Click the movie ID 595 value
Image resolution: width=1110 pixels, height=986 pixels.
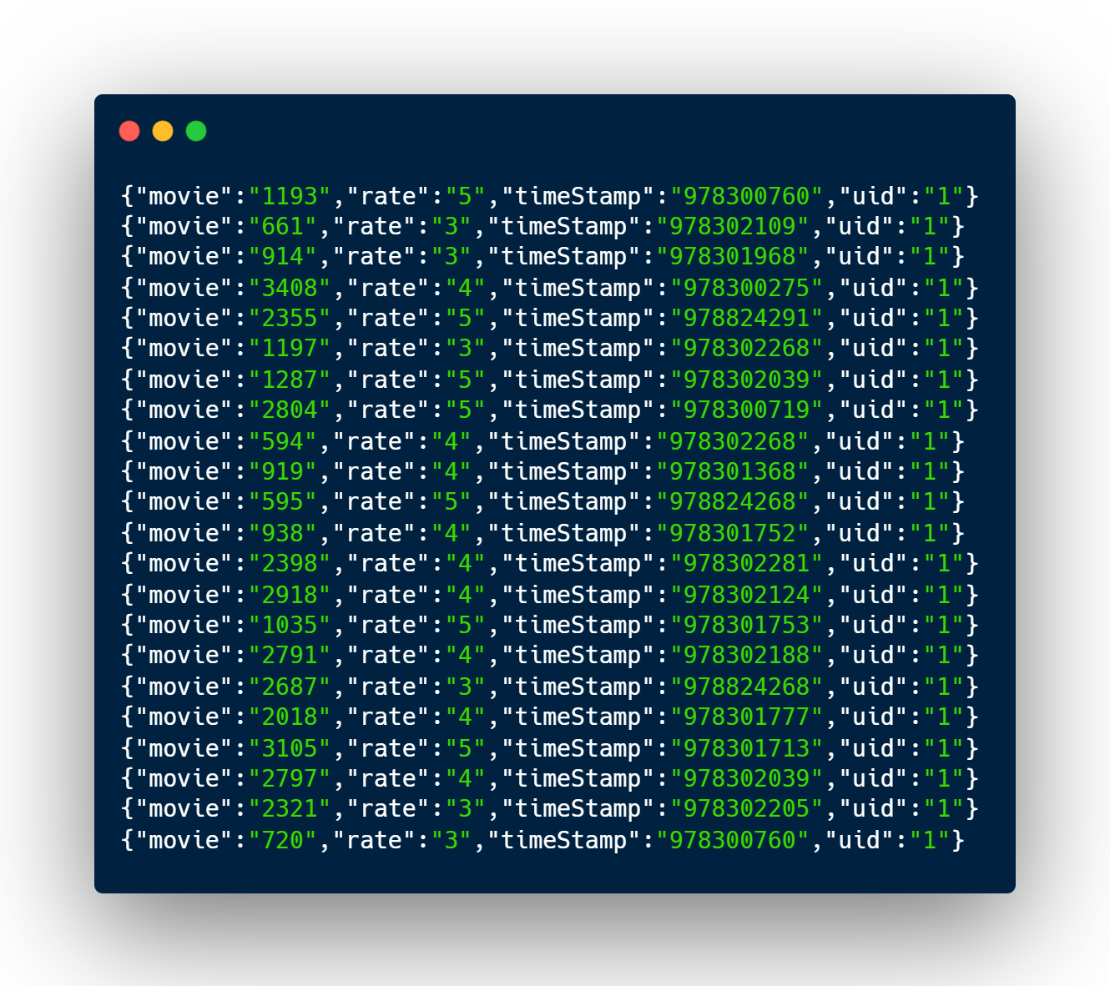283,501
